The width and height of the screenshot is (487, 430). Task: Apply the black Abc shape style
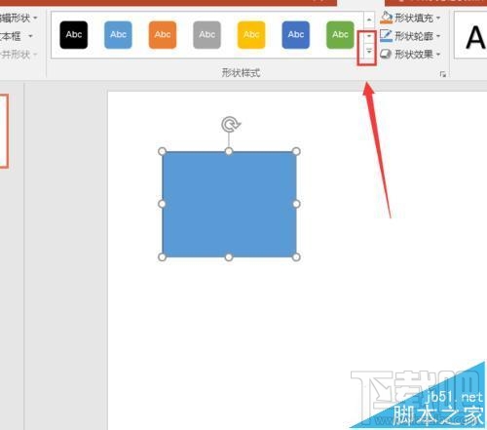[74, 35]
